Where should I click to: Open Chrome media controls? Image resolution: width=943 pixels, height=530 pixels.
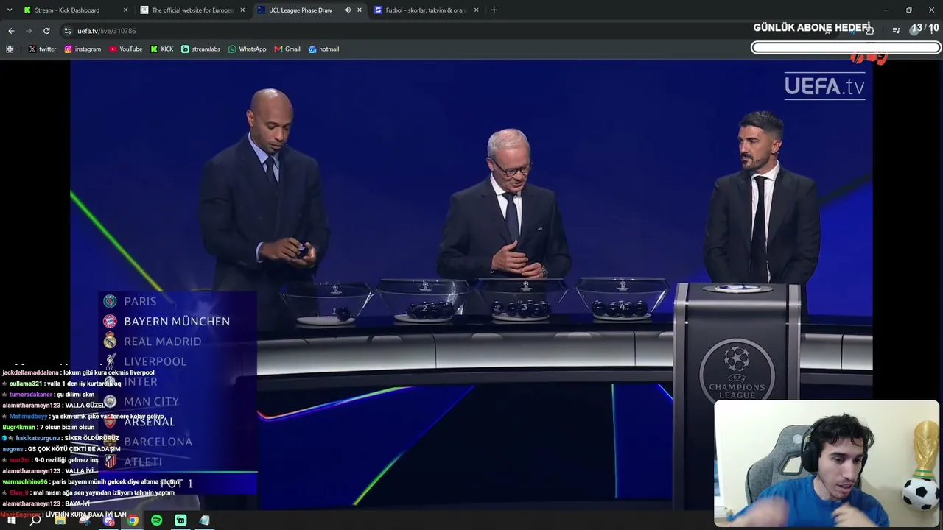[x=896, y=31]
